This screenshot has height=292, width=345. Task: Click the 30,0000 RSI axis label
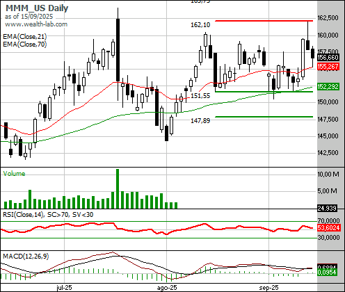[x=328, y=238]
